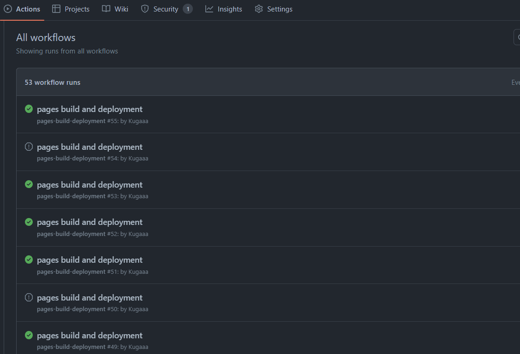Click 'Showing runs from all workflows' text

67,51
